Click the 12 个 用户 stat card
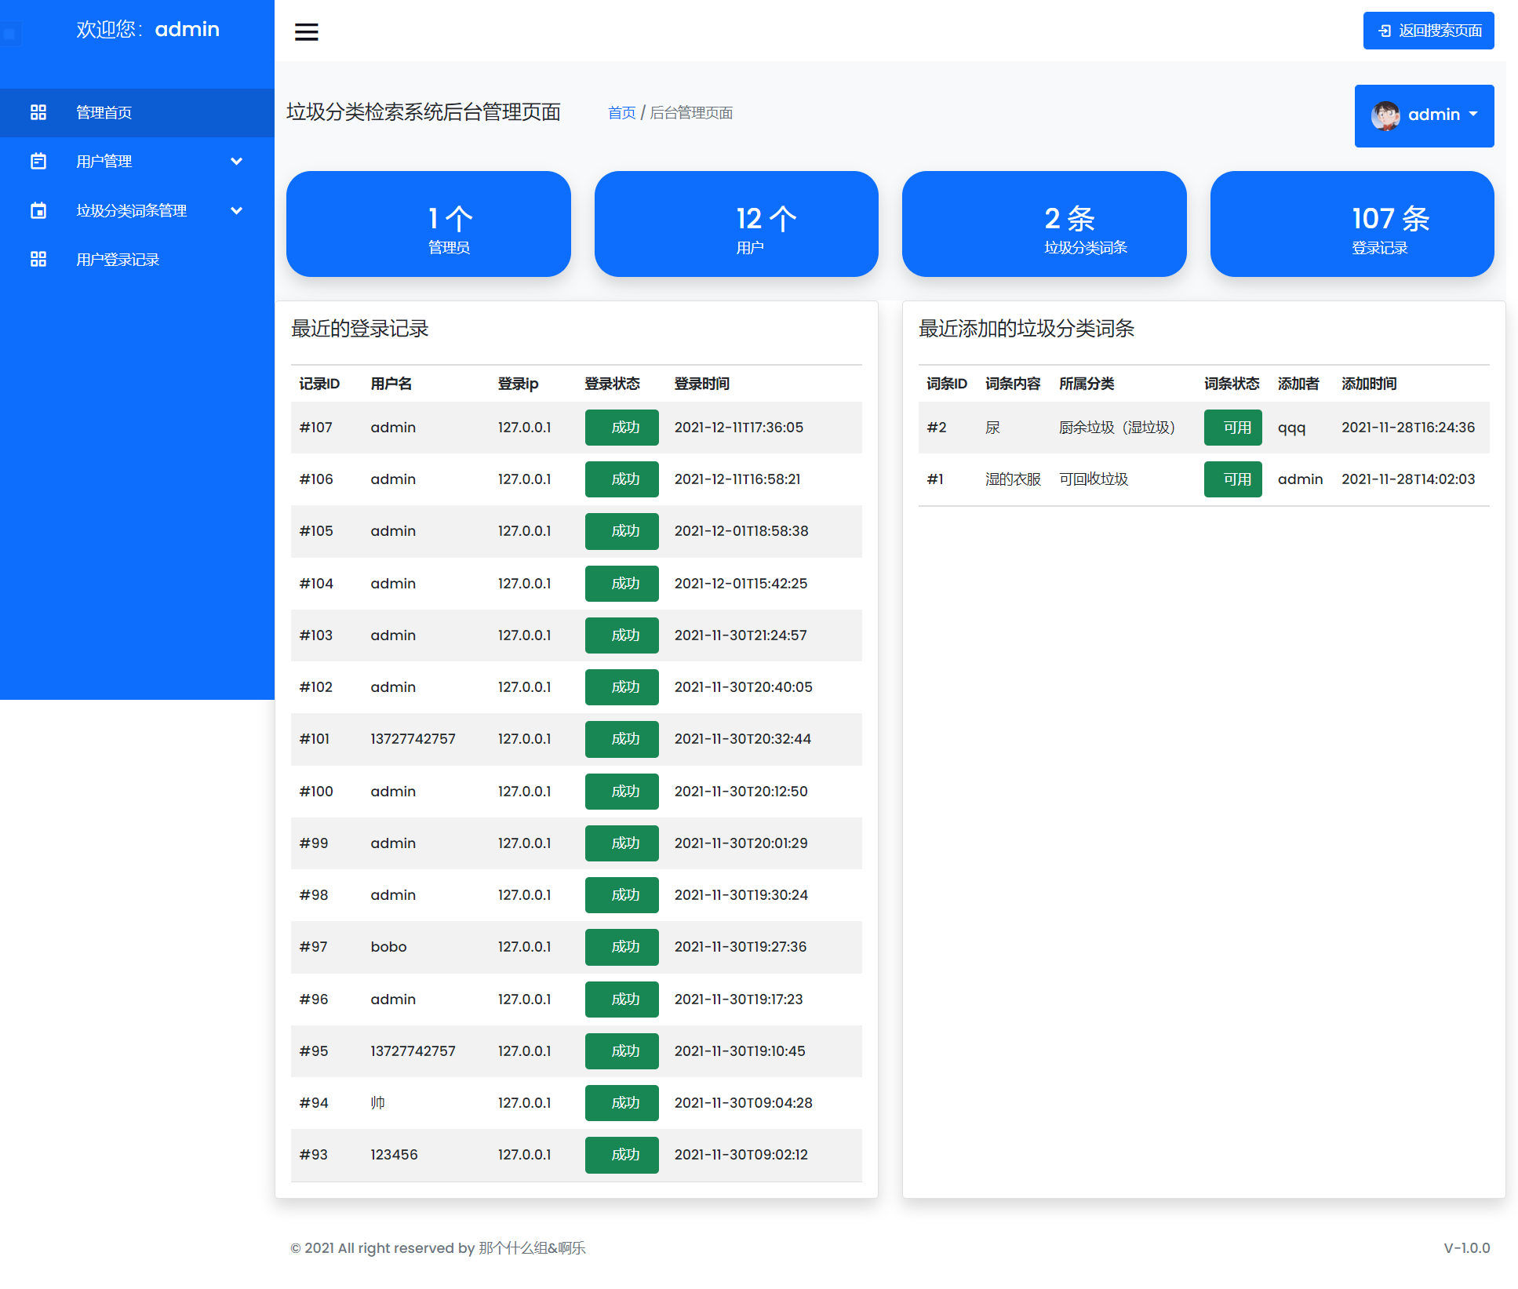 tap(736, 224)
